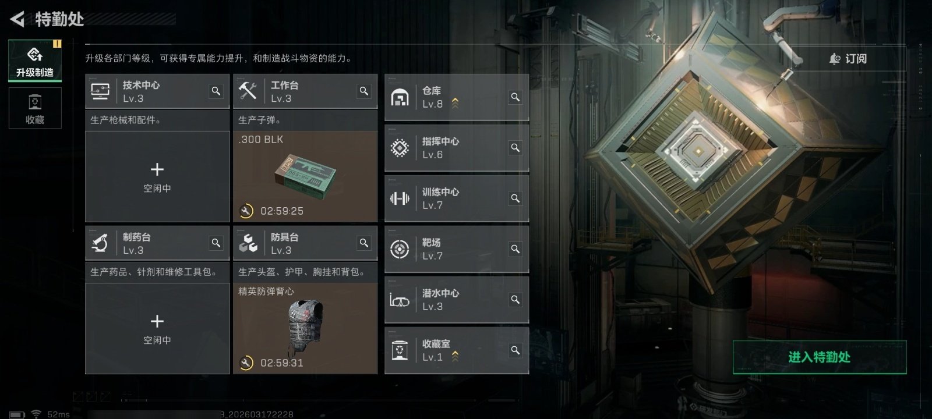Click the magnifier icon on 潜水中心
The image size is (932, 419).
click(x=516, y=299)
